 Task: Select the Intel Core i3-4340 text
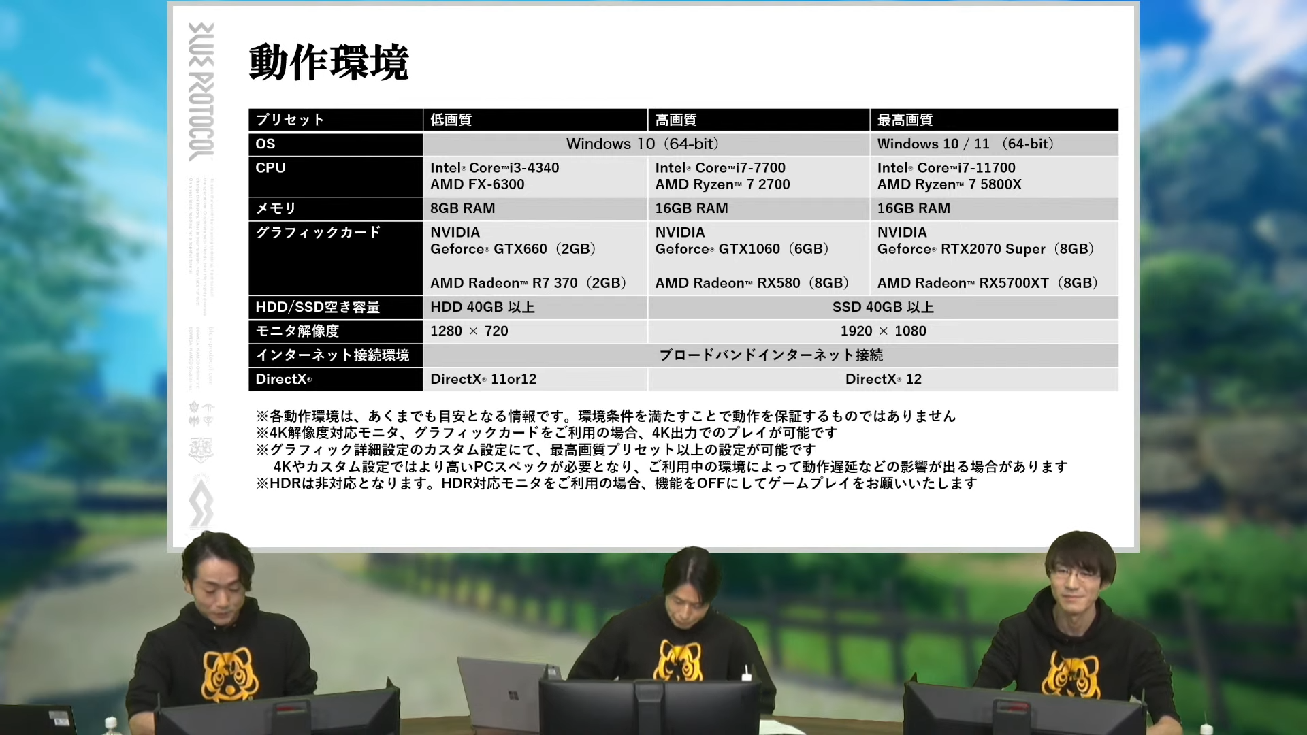tap(494, 168)
